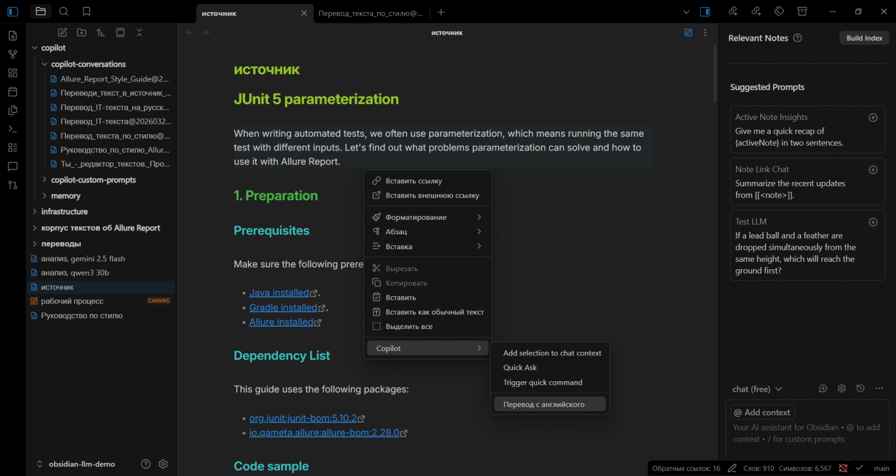Click the @ Add context button
Viewport: 896px width, 476px height.
(x=762, y=412)
